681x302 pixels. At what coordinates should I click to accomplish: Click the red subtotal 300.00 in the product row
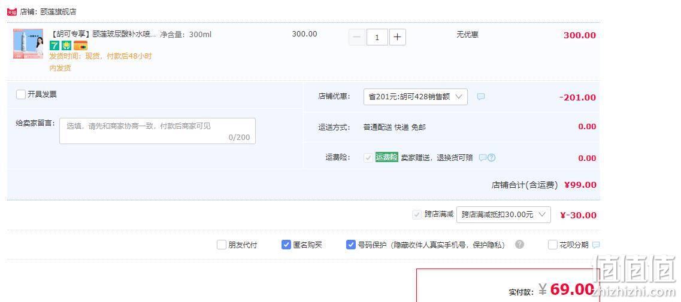click(579, 35)
